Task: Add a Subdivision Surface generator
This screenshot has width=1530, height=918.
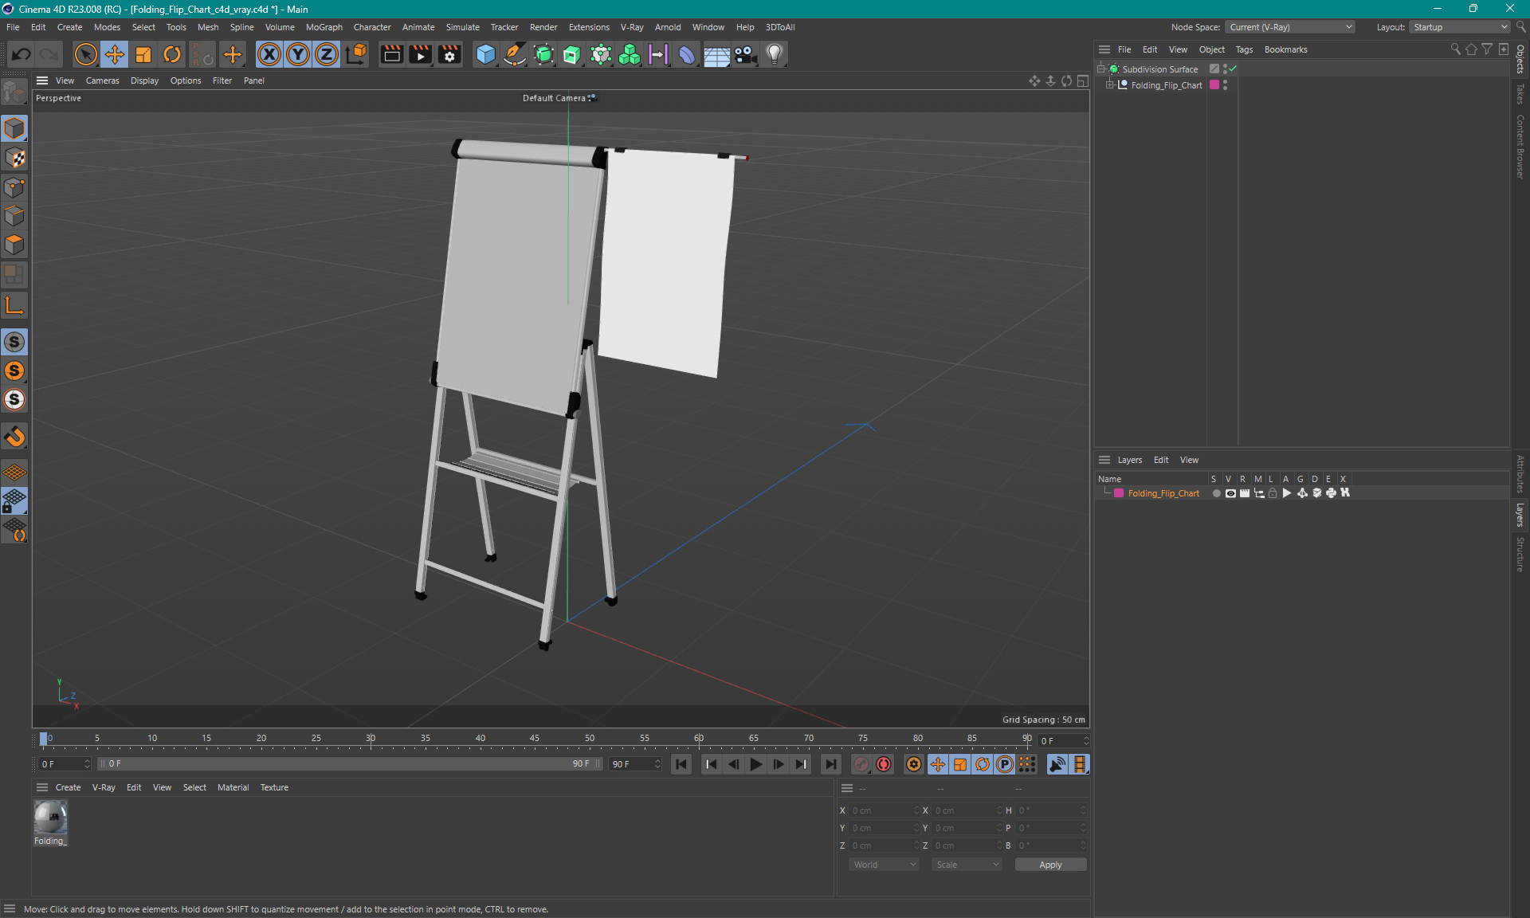Action: [x=543, y=54]
